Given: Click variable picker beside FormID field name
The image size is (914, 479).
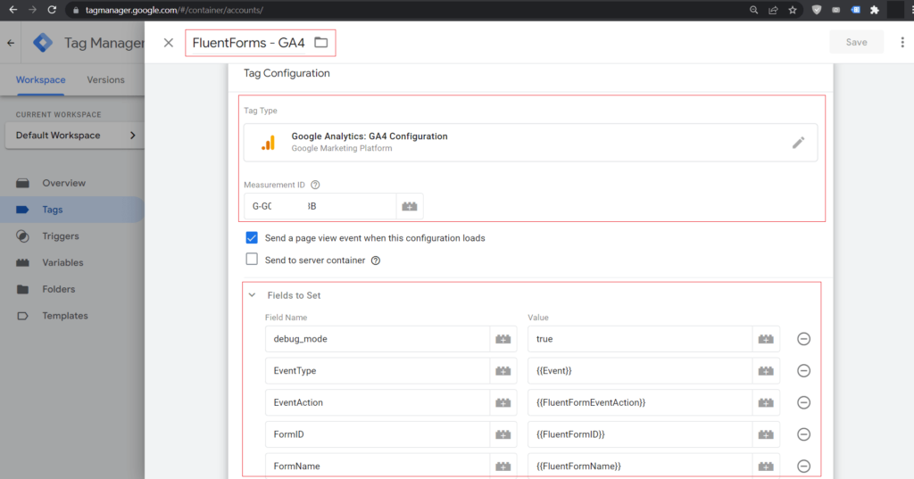Looking at the screenshot, I should 503,434.
